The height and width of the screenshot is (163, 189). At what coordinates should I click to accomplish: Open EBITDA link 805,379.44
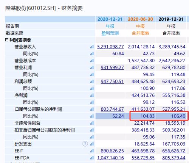(174, 158)
